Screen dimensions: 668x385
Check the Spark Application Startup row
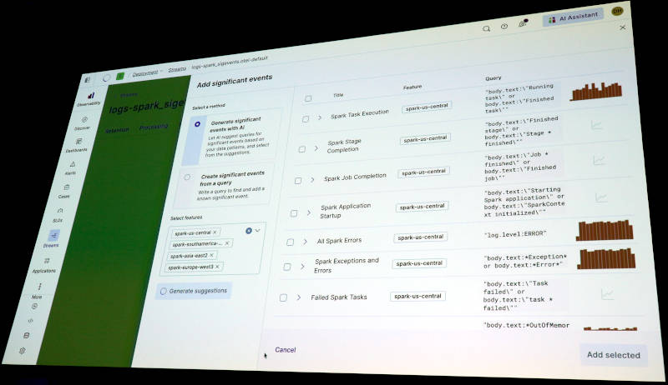294,213
